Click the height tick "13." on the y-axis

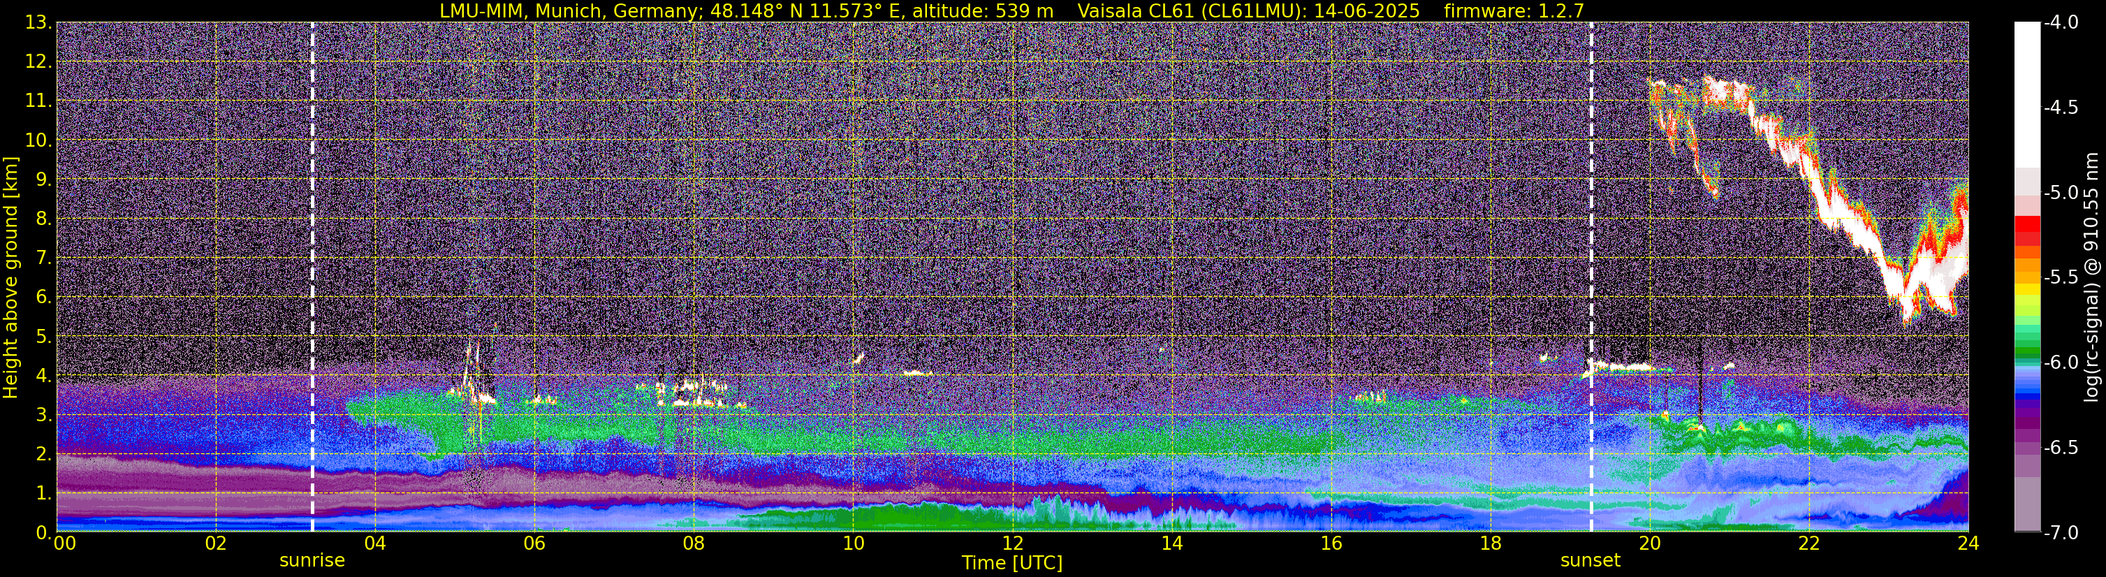pos(38,23)
